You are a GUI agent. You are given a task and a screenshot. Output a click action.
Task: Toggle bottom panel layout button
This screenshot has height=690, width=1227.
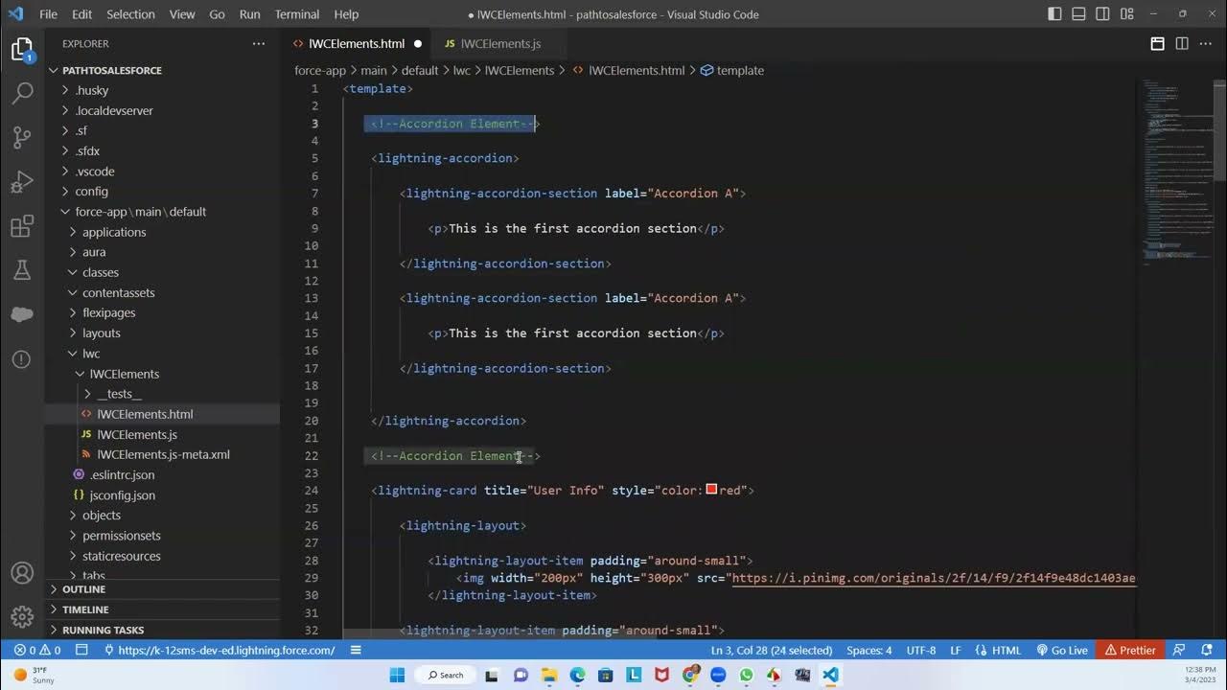(1079, 14)
